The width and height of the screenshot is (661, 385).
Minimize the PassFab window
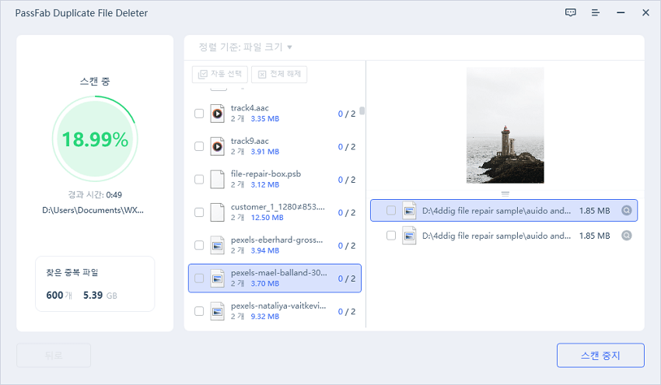(x=621, y=12)
